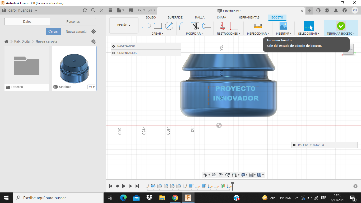Select the Pan hand tool
The height and width of the screenshot is (203, 361).
[x=221, y=175]
